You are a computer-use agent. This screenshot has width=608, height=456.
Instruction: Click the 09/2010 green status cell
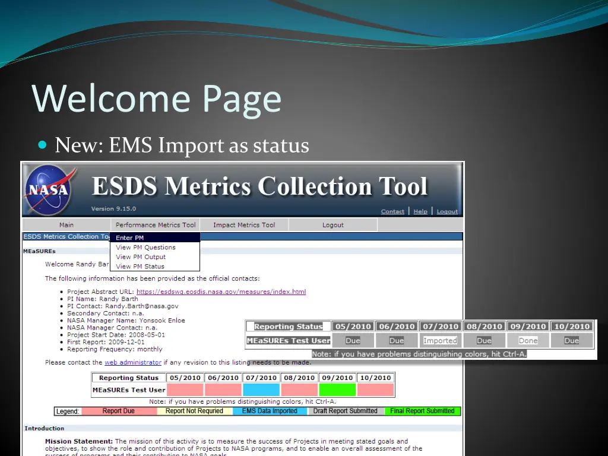(x=337, y=389)
